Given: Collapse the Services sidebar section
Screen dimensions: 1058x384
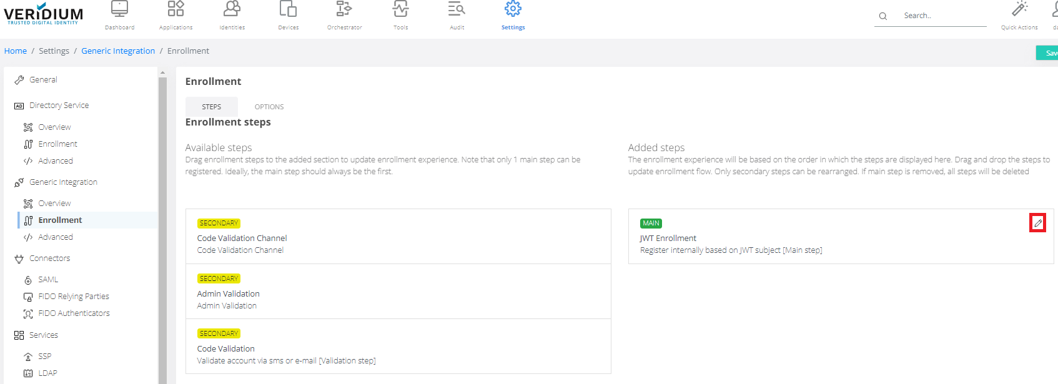Looking at the screenshot, I should click(x=43, y=335).
